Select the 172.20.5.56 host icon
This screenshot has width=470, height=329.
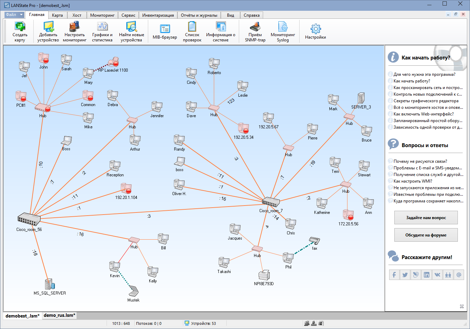tap(348, 215)
